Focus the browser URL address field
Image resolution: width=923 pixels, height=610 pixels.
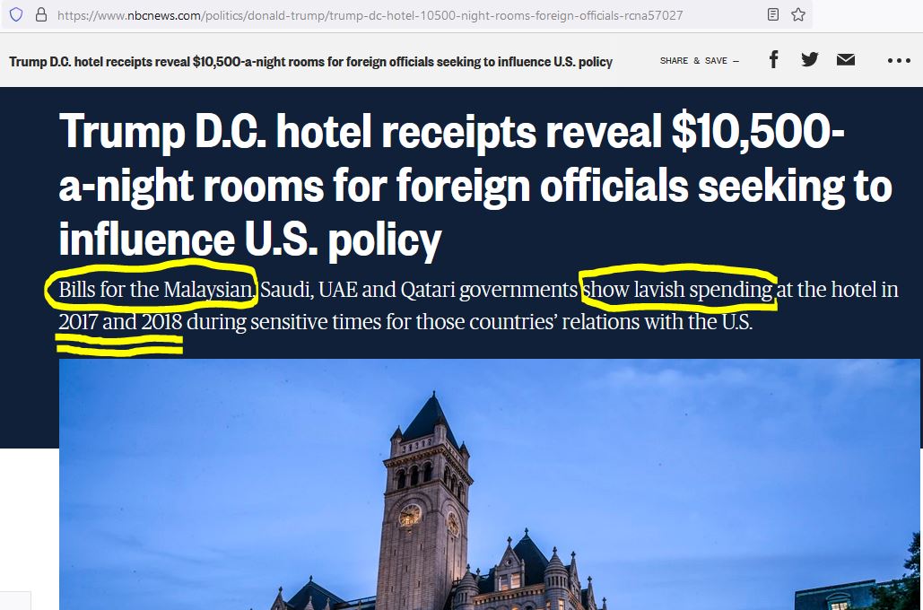click(406, 14)
